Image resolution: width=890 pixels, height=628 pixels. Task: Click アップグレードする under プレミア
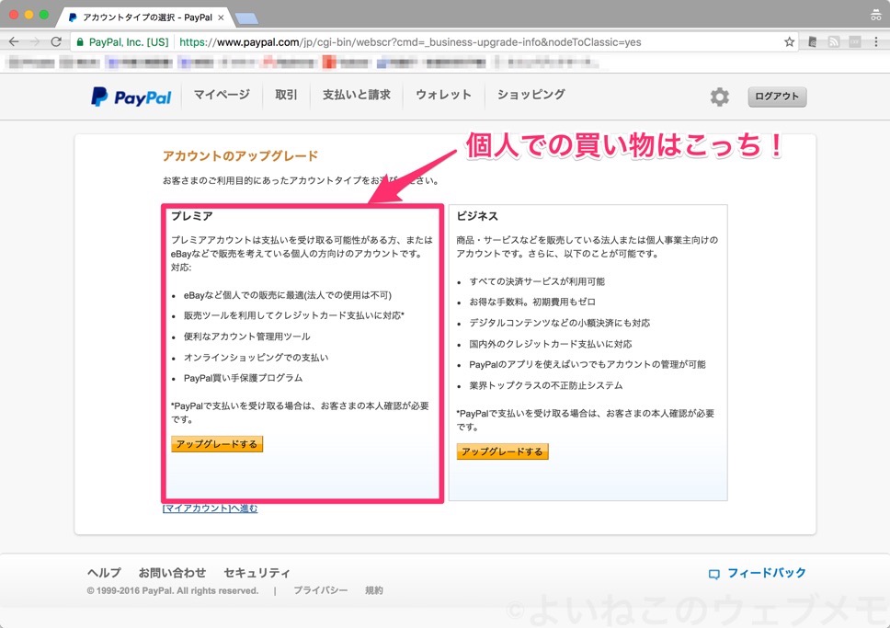point(216,444)
